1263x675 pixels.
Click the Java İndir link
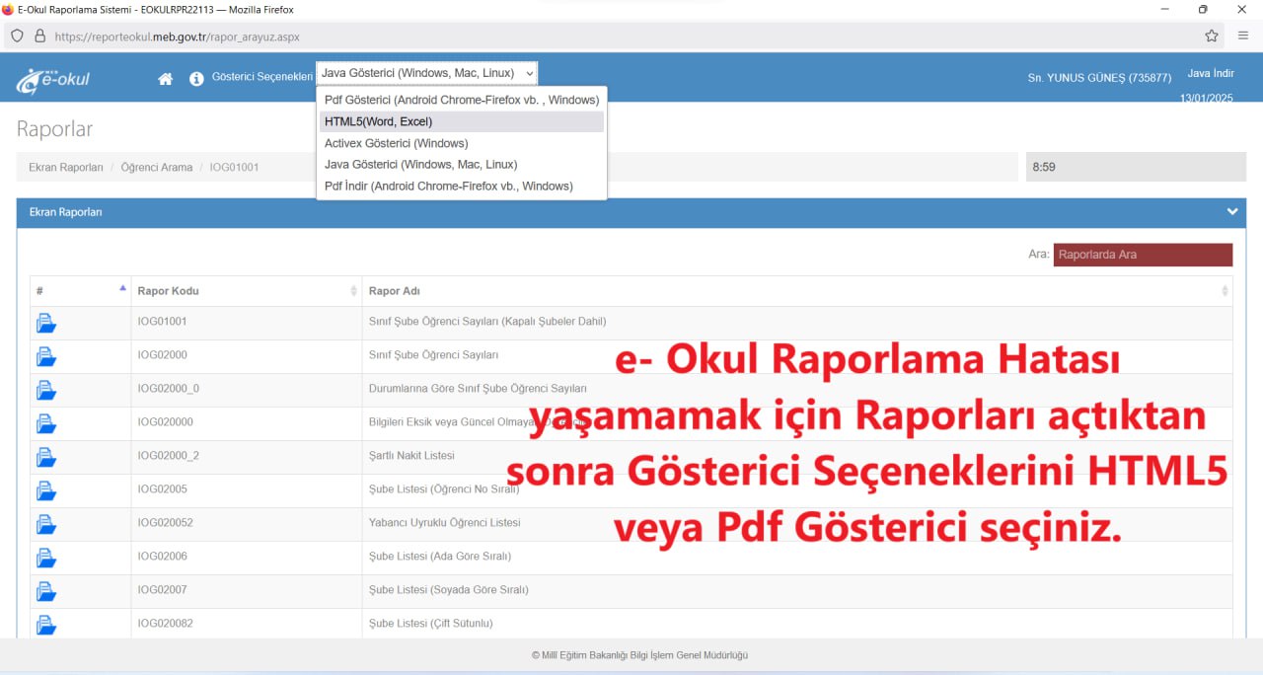coord(1210,74)
